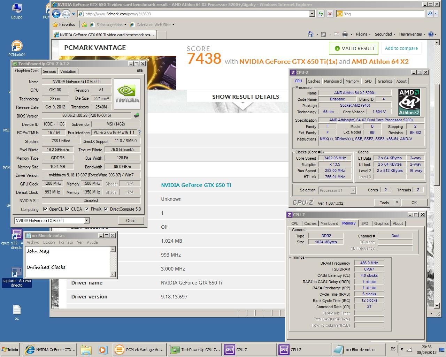Open the Home page icon in IE

(310, 34)
